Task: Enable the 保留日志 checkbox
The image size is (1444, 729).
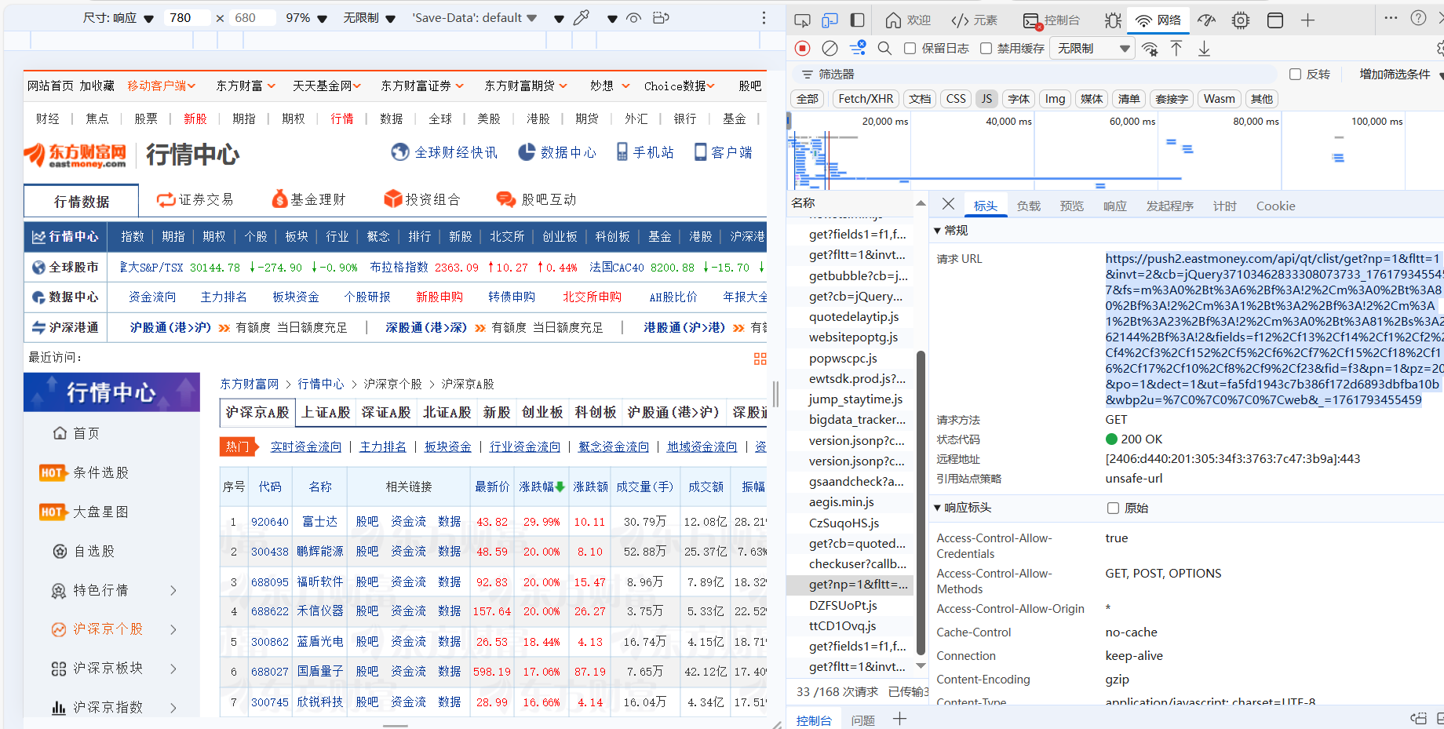Action: (910, 48)
